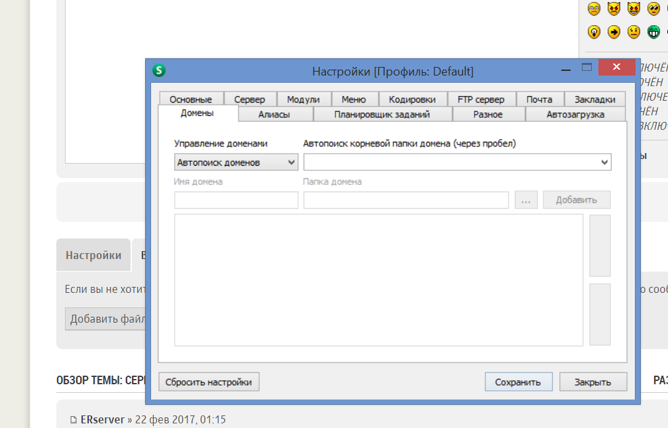Insert the grinning evil devil emoticon
Image resolution: width=668 pixels, height=428 pixels.
634,9
